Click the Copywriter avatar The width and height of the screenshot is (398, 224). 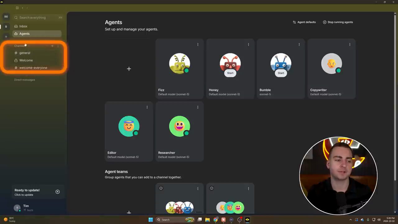pyautogui.click(x=331, y=63)
